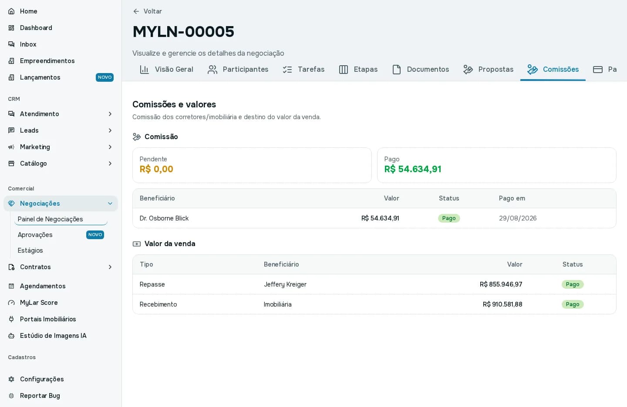
Task: Select the Comissões tab
Action: [x=553, y=70]
